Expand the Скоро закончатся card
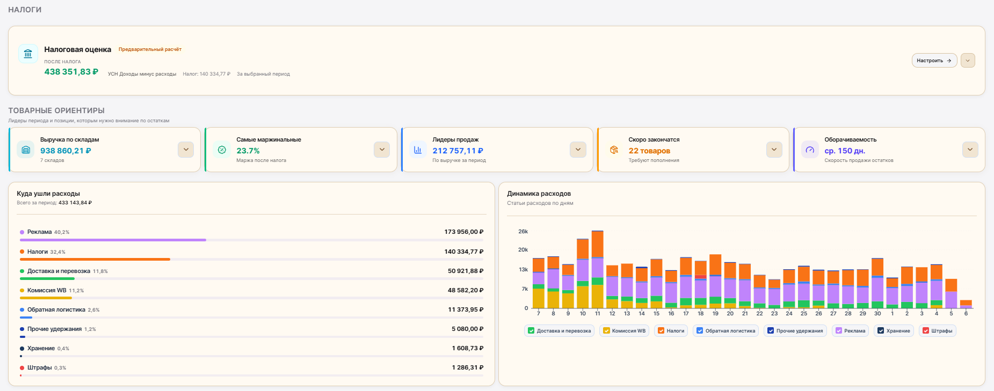 coord(774,150)
